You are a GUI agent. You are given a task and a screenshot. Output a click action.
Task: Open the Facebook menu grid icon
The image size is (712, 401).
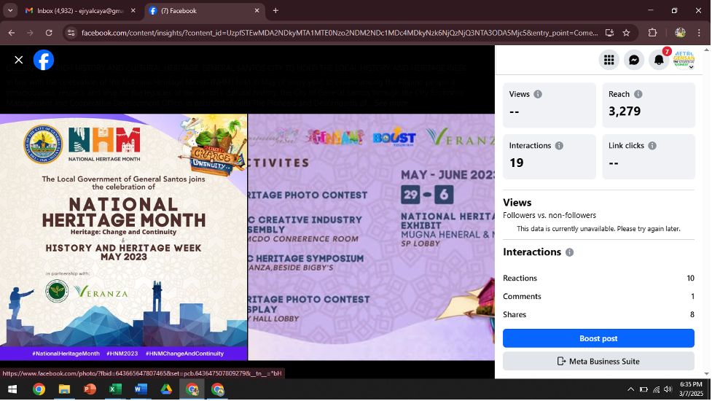[609, 60]
